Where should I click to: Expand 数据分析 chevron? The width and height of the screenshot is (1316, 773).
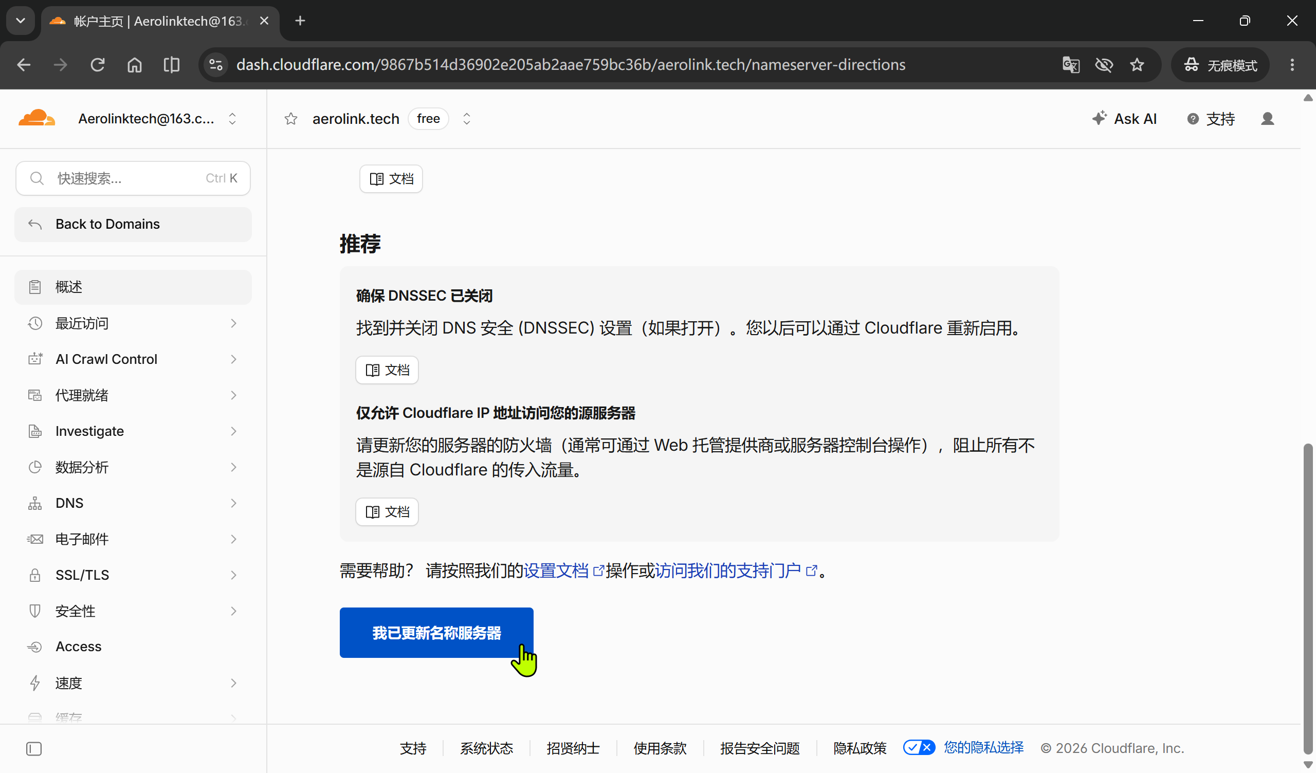click(233, 467)
